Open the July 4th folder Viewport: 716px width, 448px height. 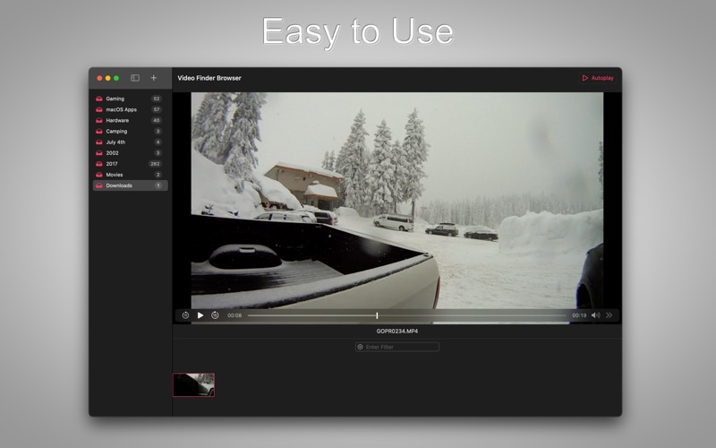[130, 142]
